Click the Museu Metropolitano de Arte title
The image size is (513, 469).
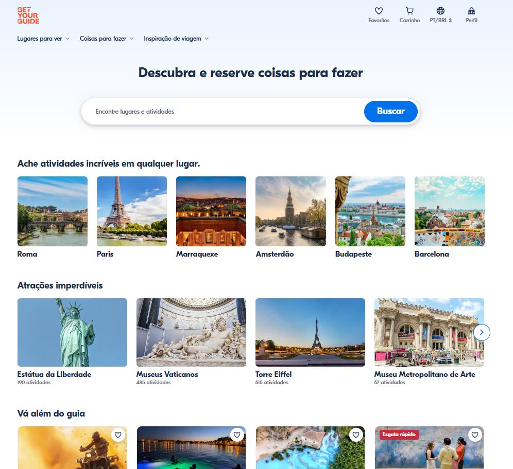coord(424,374)
